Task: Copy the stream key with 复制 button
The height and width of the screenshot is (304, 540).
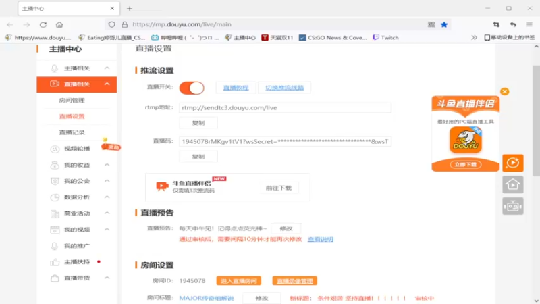Action: click(x=198, y=157)
